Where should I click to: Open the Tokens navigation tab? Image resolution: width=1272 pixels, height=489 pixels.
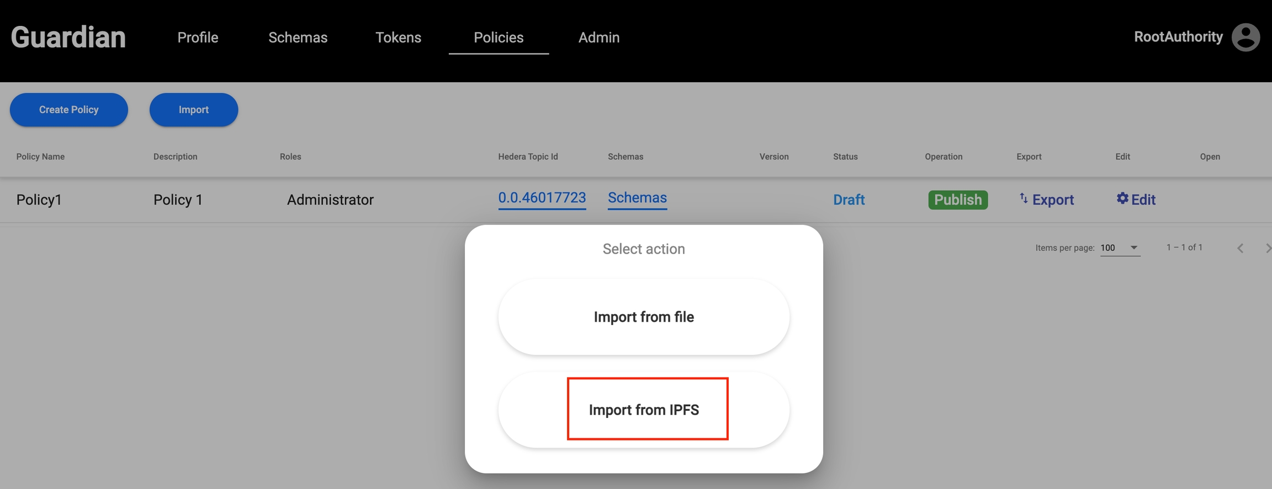point(398,37)
